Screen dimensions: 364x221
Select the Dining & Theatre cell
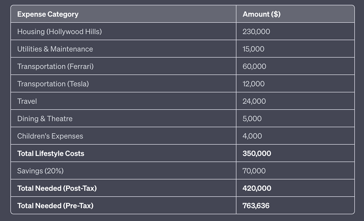45,119
